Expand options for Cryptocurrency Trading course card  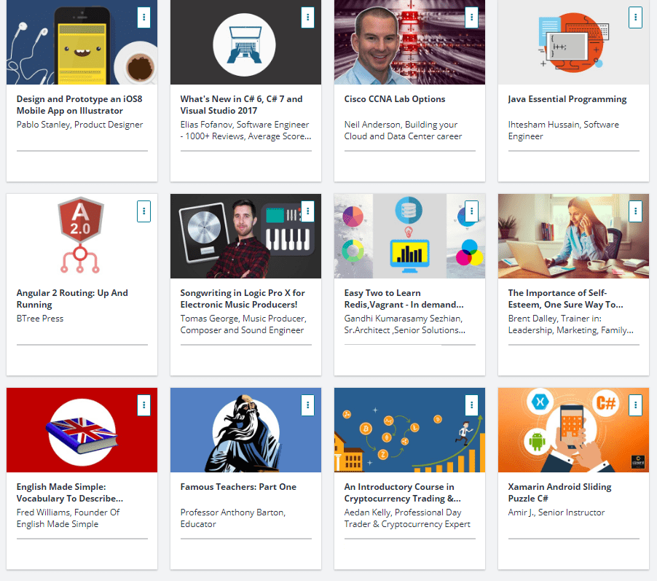tap(472, 405)
